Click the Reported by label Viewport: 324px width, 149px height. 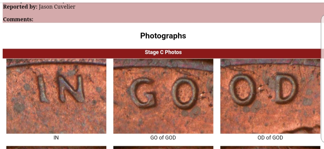[x=20, y=7]
